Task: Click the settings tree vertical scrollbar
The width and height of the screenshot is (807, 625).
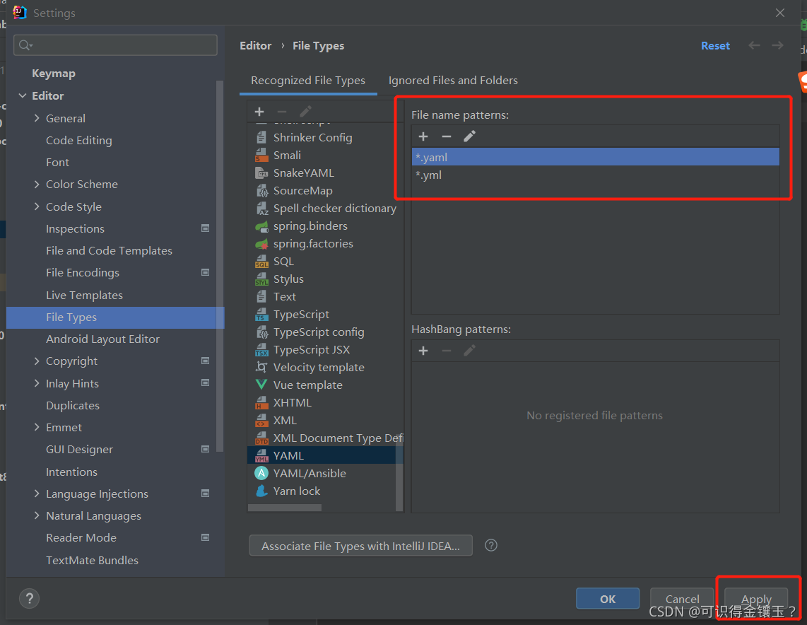Action: click(220, 266)
